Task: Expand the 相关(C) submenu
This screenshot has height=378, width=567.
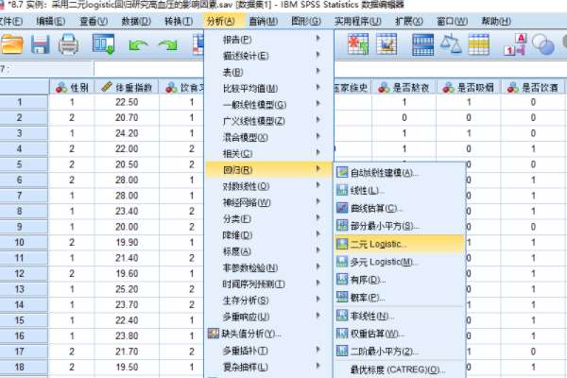Action: [268, 153]
